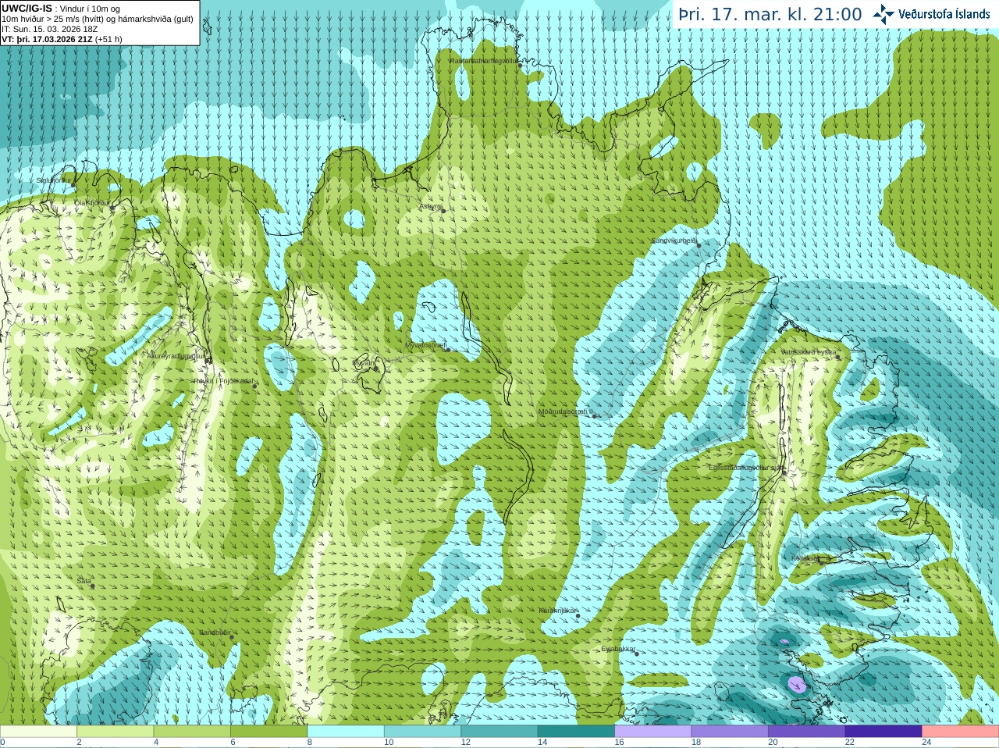Select the Sáta station label
Viewport: 999px width, 748px height.
[84, 581]
